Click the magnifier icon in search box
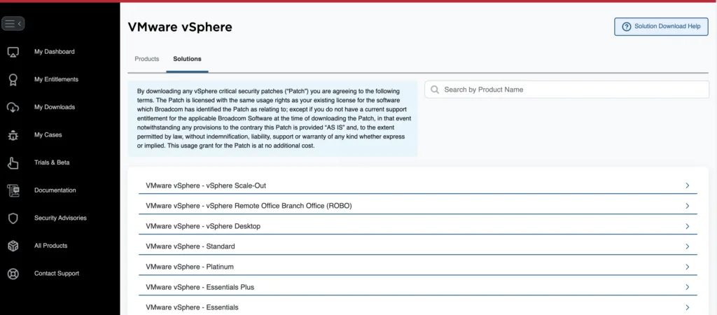This screenshot has width=717, height=315. 435,90
